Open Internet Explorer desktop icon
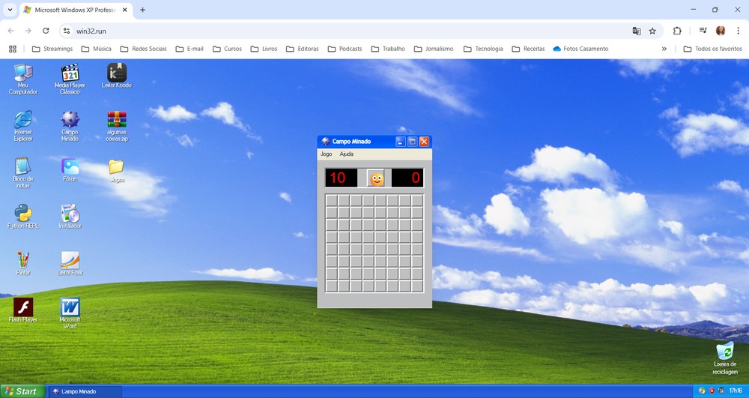749x398 pixels. tap(23, 126)
